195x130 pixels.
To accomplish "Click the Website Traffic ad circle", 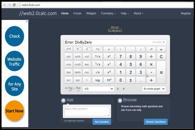I will pyautogui.click(x=14, y=61).
